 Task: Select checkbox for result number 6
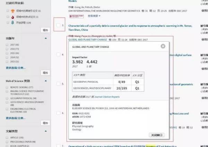58,113
